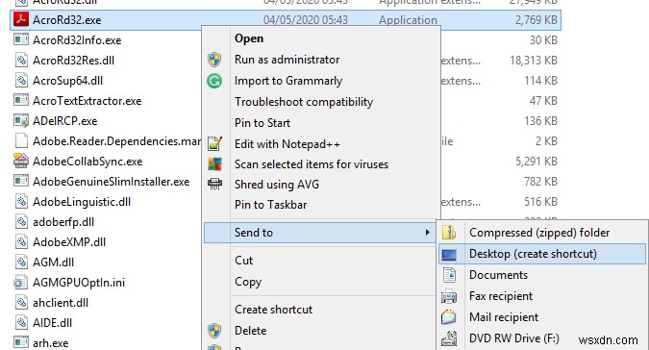649x350 pixels.
Task: Choose Pin to Taskbar
Action: [271, 205]
